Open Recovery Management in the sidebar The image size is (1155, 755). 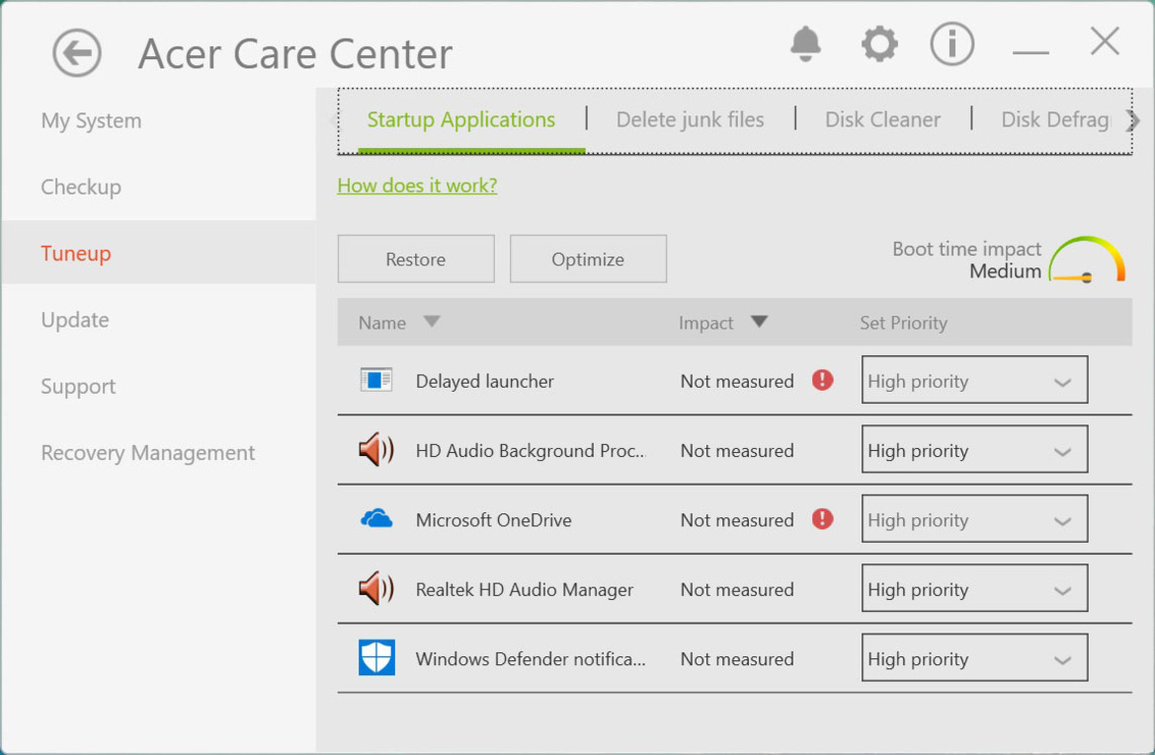click(148, 453)
